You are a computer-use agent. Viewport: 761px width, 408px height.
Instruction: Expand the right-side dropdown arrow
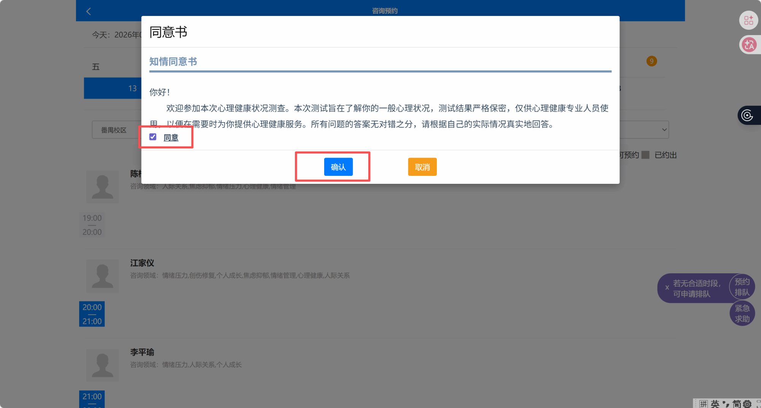click(x=664, y=130)
